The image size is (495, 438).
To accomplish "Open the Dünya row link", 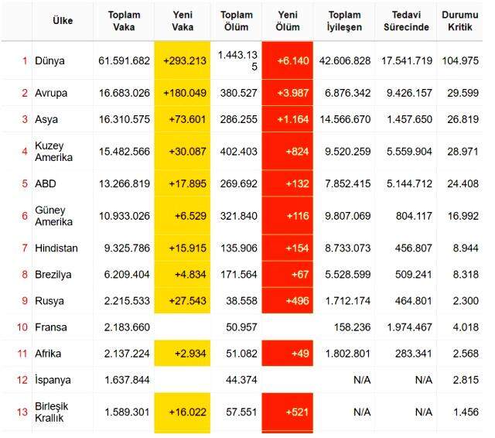I will pos(49,60).
